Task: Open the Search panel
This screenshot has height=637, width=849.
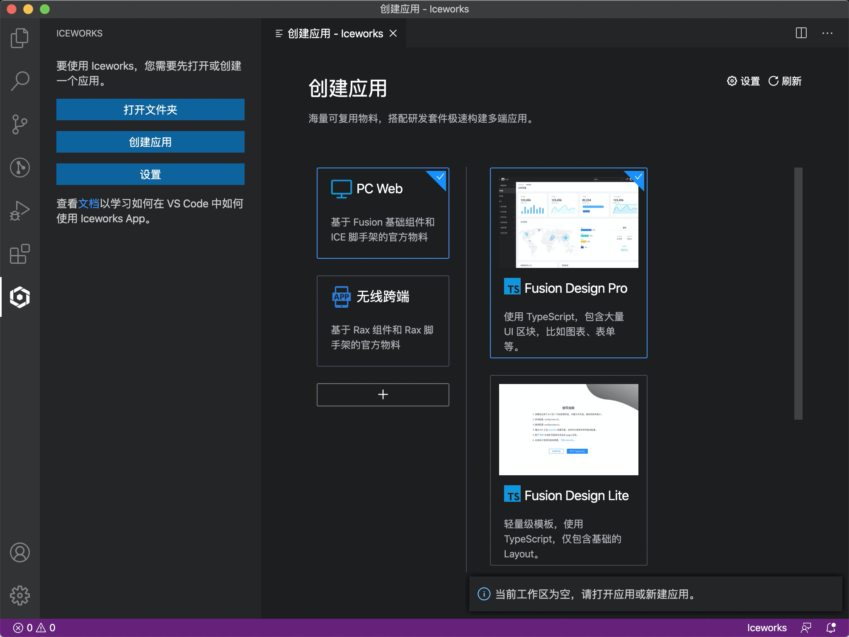Action: [19, 81]
